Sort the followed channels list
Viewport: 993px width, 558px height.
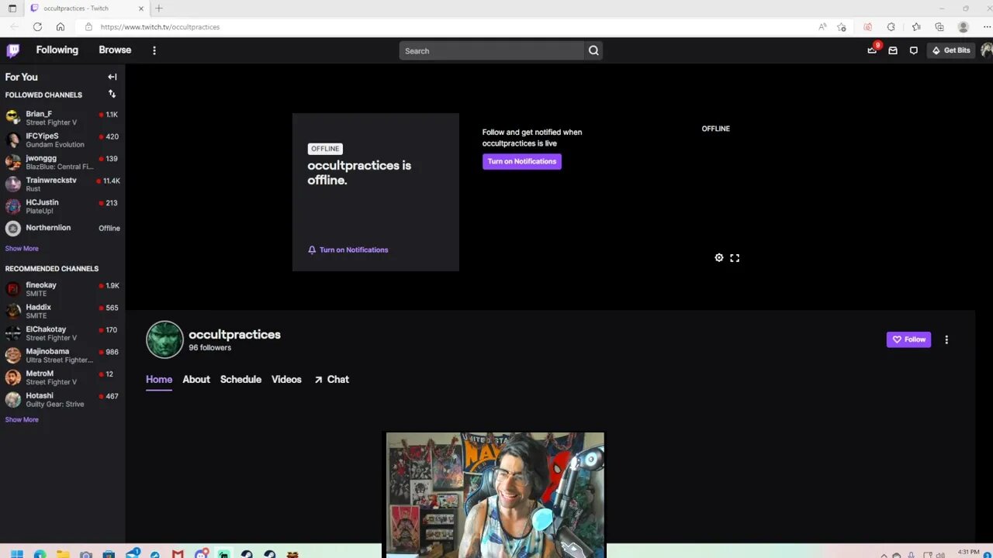[112, 94]
